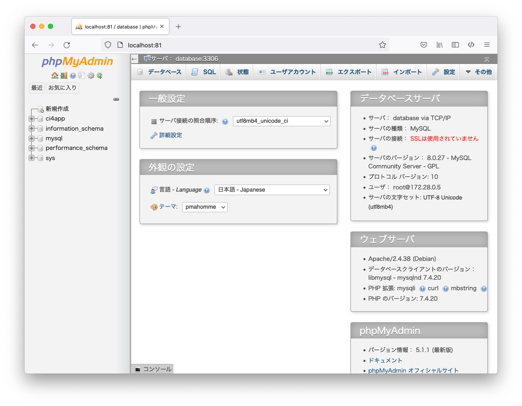
Task: Open the MySQL documentation pages icon in sidebar
Action: (x=82, y=75)
